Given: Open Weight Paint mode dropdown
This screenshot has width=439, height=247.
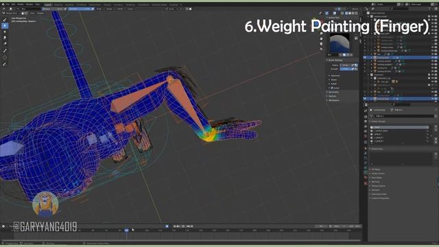Looking at the screenshot, I should click(x=10, y=13).
